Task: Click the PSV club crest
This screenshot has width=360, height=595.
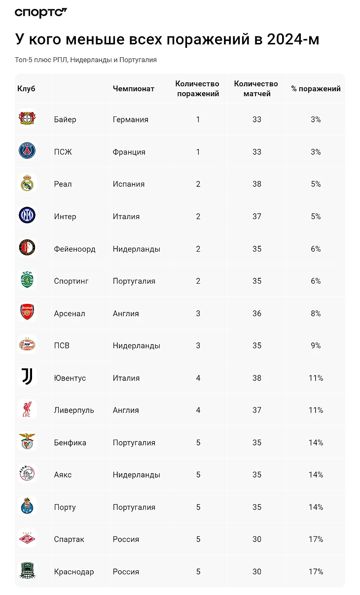Action: (x=27, y=345)
